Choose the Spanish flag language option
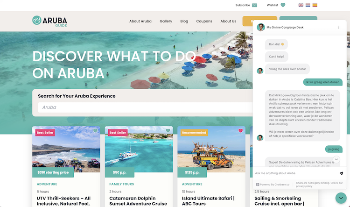 point(315,5)
